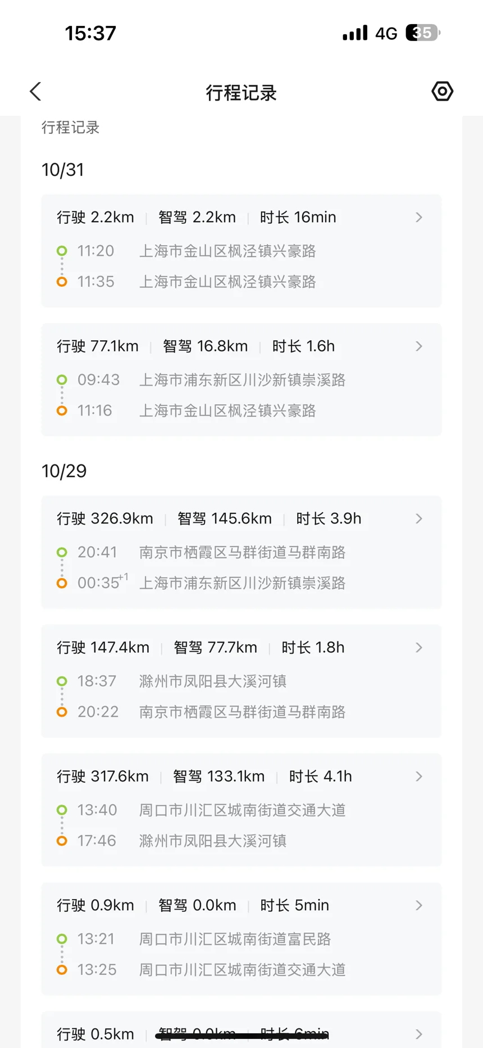
Task: Tap the home indicator bar
Action: [241, 1036]
